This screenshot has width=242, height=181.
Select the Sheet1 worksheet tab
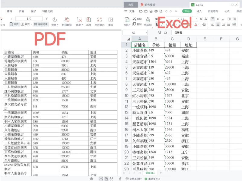pyautogui.click(x=150, y=173)
